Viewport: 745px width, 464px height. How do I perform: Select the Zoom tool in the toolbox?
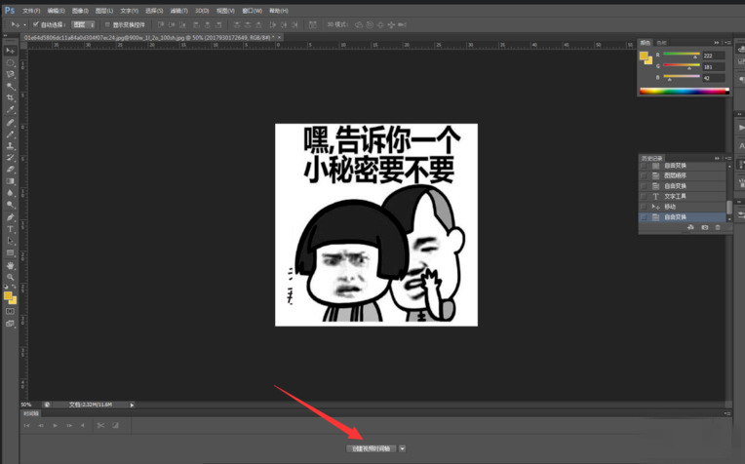11,277
